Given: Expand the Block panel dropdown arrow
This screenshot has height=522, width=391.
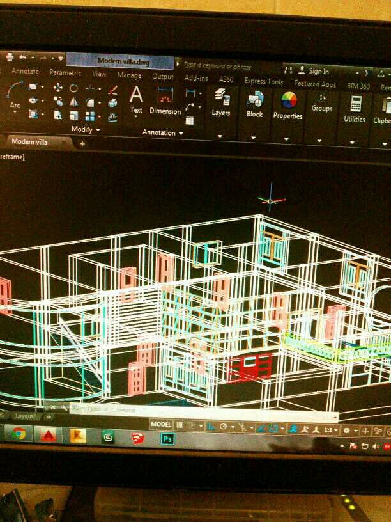Looking at the screenshot, I should pyautogui.click(x=253, y=138).
